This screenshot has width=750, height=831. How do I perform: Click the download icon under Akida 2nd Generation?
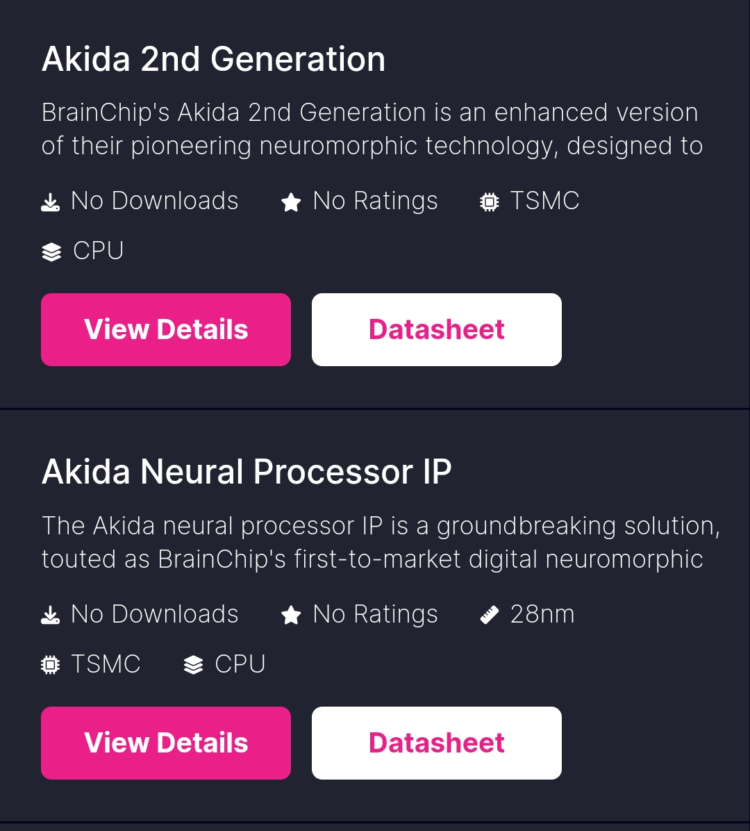(x=50, y=202)
